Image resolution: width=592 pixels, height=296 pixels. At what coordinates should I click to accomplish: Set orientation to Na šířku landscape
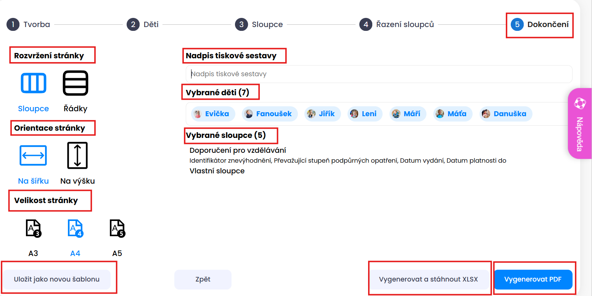(x=33, y=155)
